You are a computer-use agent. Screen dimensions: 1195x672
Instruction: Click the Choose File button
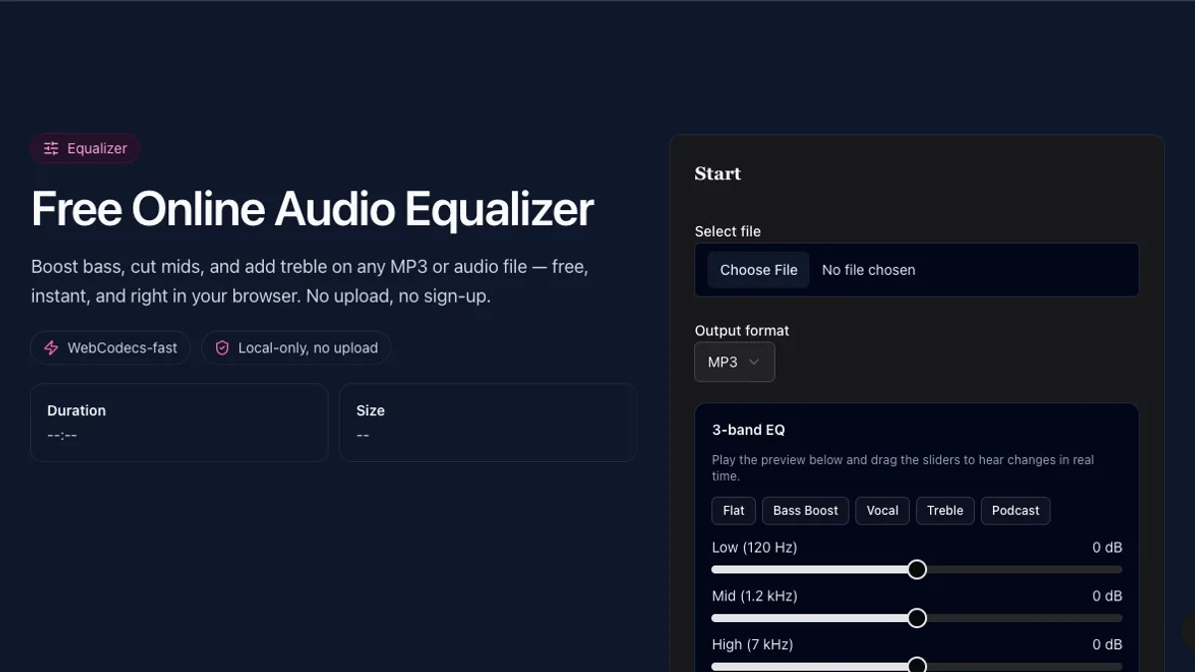[x=759, y=270]
